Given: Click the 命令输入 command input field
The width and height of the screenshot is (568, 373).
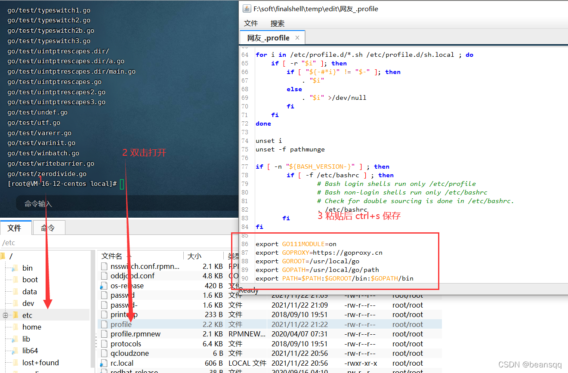Looking at the screenshot, I should 127,204.
